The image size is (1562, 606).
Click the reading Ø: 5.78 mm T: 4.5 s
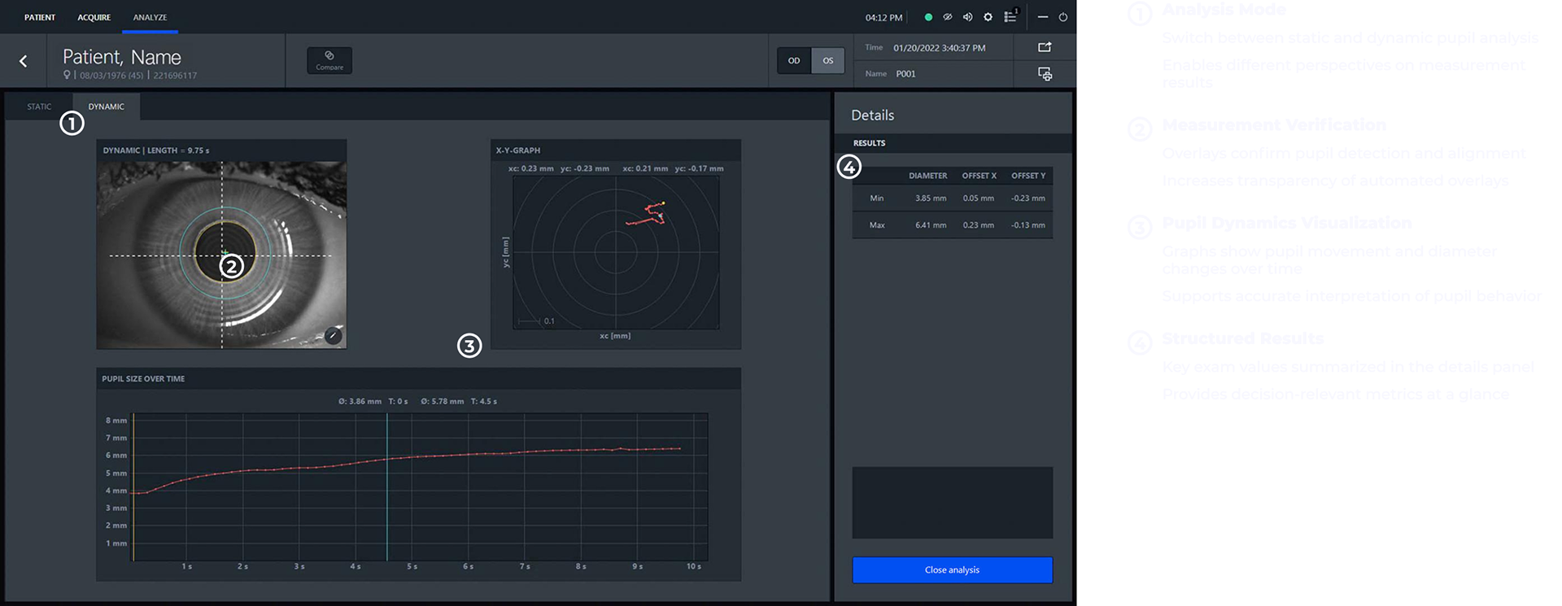point(459,401)
